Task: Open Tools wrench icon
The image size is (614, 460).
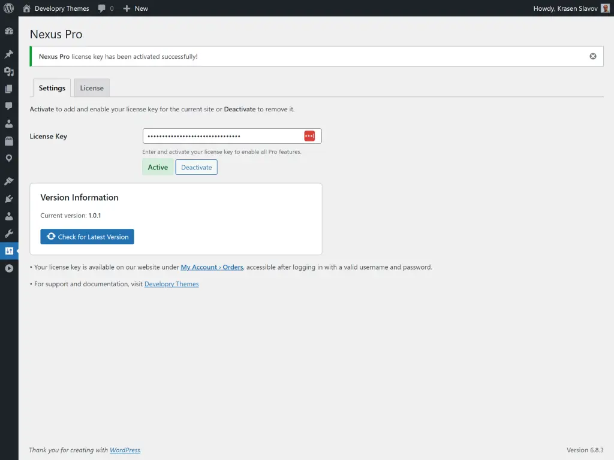Action: click(9, 234)
